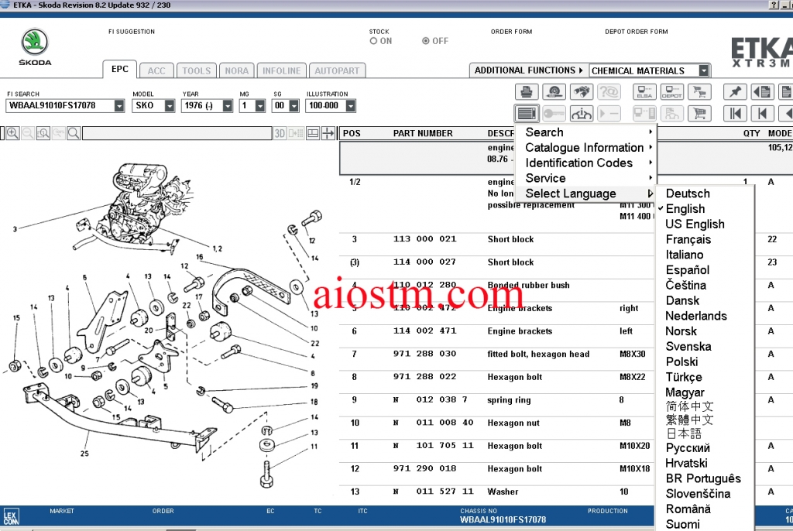Select the STOCK OFF radio button
Screen dimensions: 793x531
(x=424, y=41)
